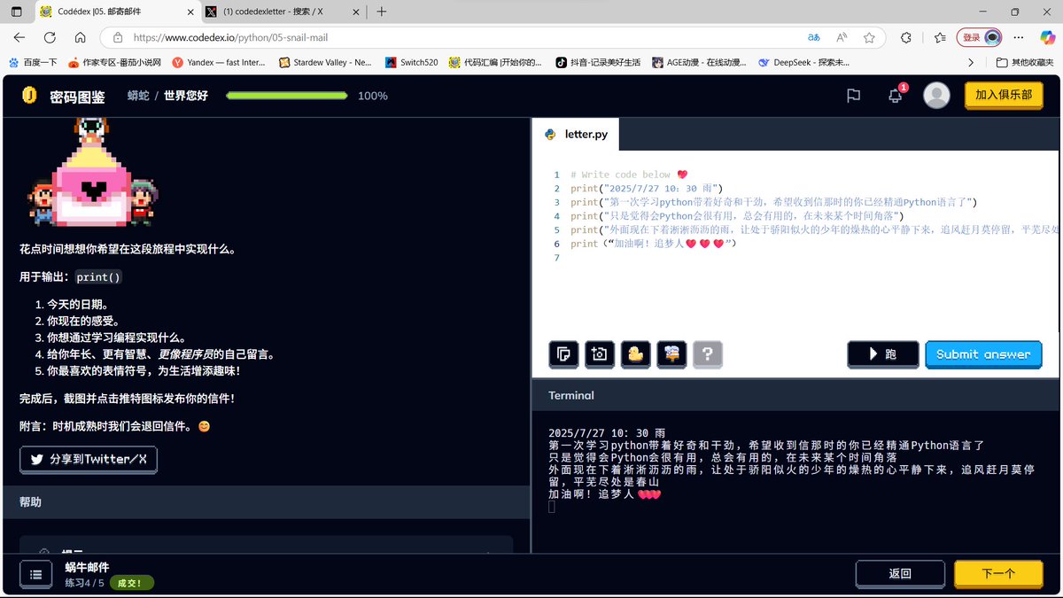Open 百度一下 bookmark
Screen dimensions: 1063x598
[34, 62]
